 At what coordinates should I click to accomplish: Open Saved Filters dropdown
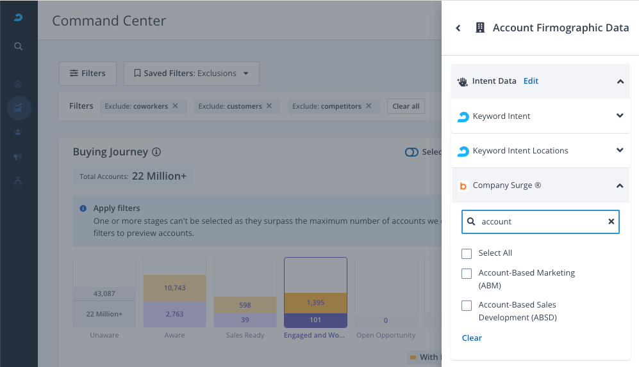191,74
